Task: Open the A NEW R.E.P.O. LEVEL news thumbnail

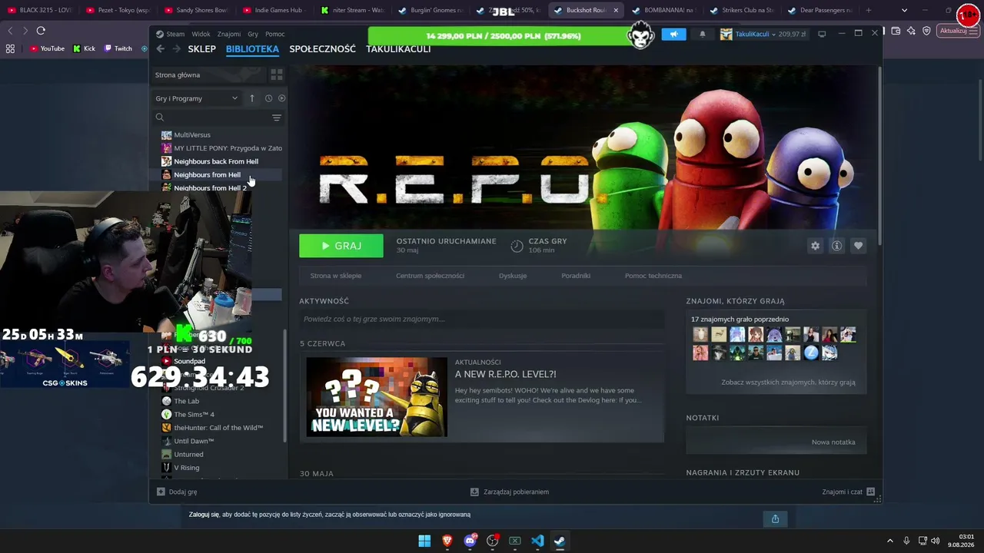Action: [x=377, y=397]
